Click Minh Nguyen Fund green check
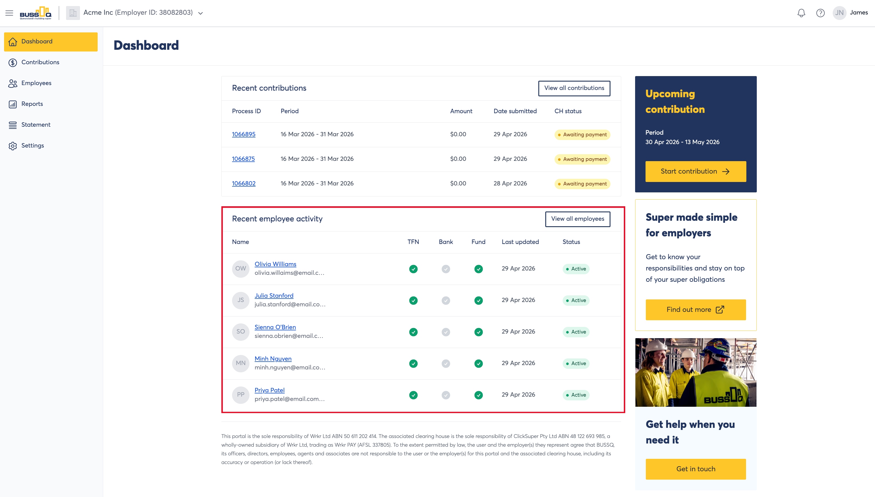Screen dimensions: 875x497 [x=479, y=364]
